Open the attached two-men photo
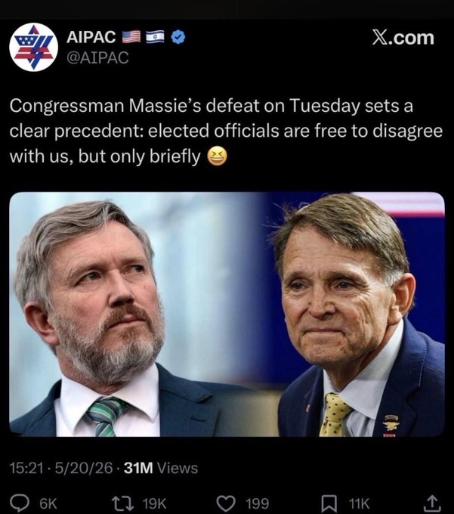 227,314
